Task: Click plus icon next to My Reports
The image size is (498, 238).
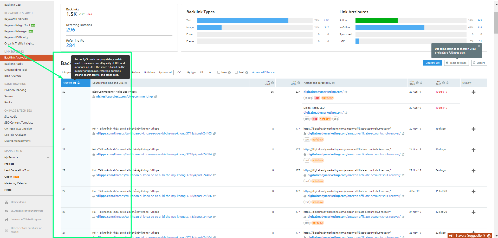Action: tap(48, 157)
